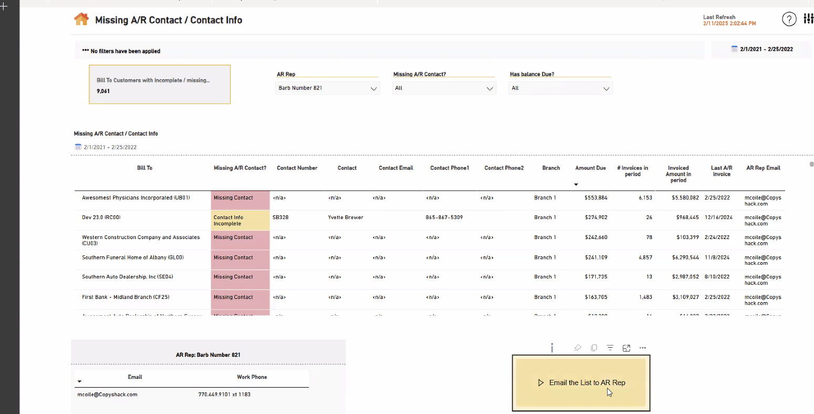This screenshot has width=814, height=414.
Task: Click invoiced amount $6,290,544
Action: tap(685, 257)
